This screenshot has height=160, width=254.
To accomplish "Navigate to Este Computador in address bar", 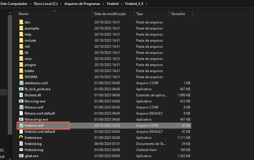I will coord(14,4).
